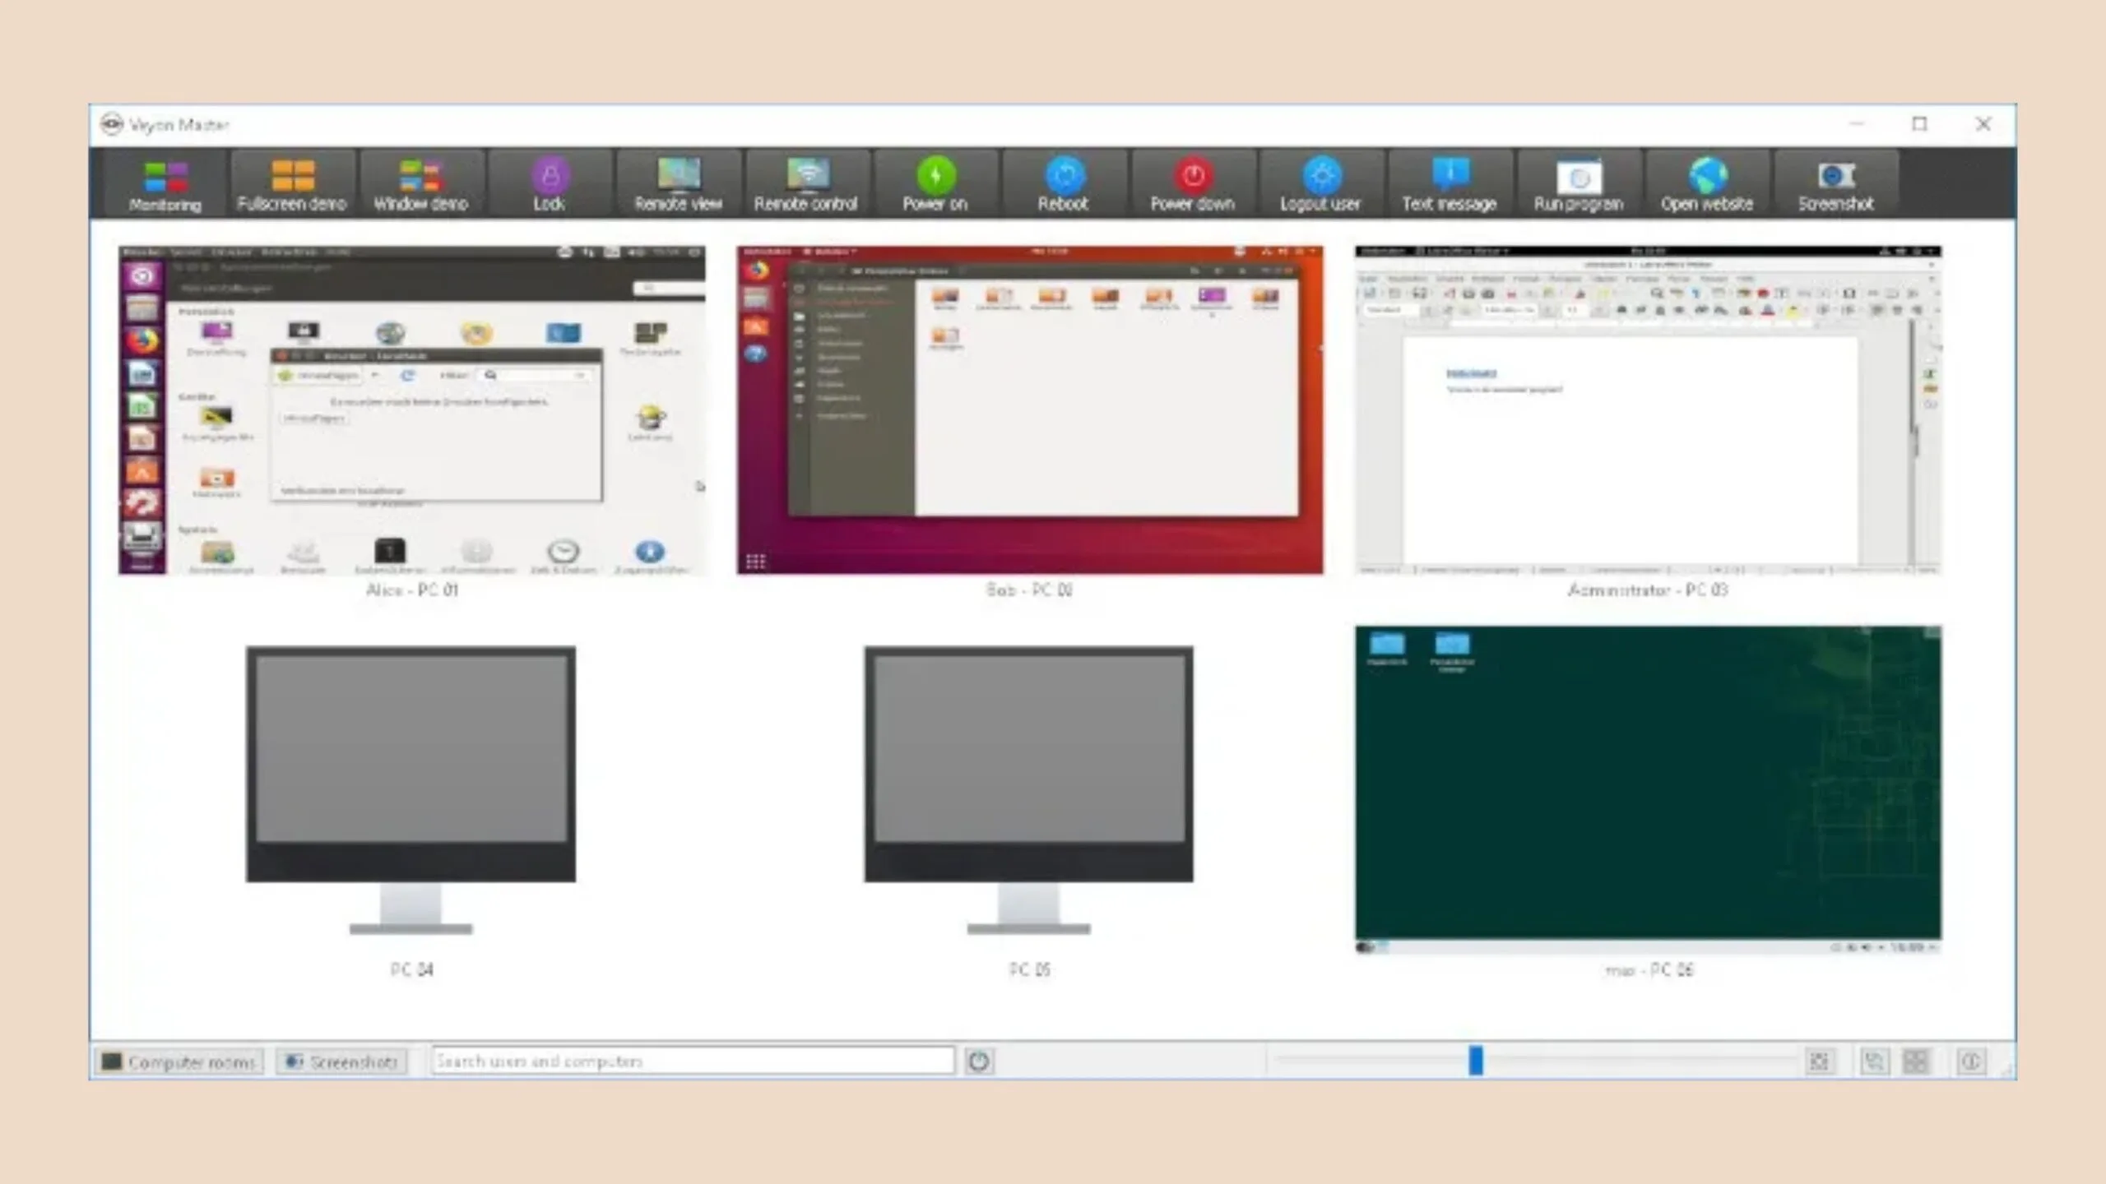The width and height of the screenshot is (2106, 1184).
Task: Open Open website tool
Action: click(1707, 183)
